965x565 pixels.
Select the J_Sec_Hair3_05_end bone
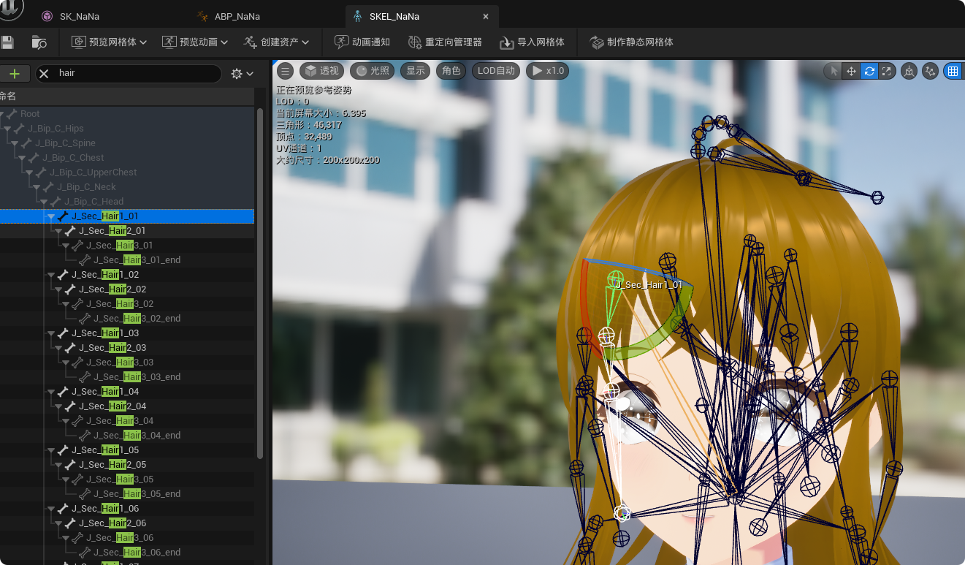tap(137, 494)
